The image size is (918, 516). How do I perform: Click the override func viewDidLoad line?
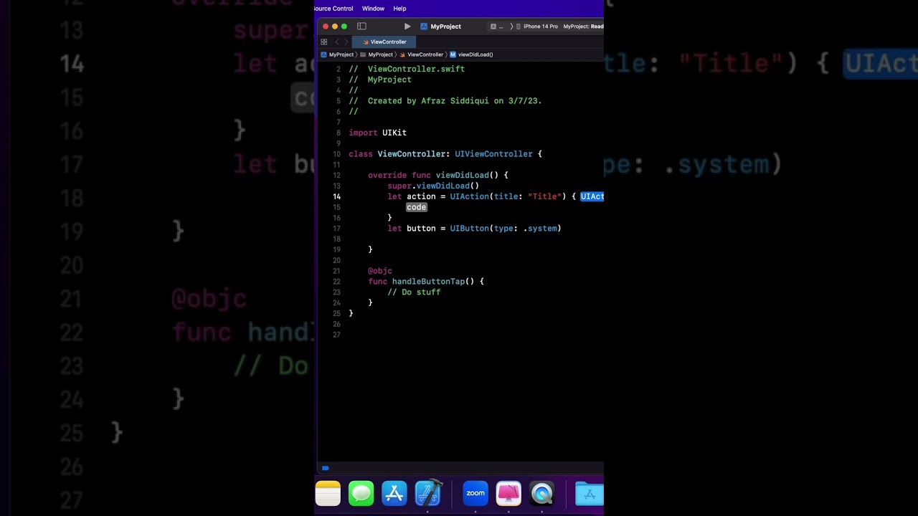[x=438, y=175]
